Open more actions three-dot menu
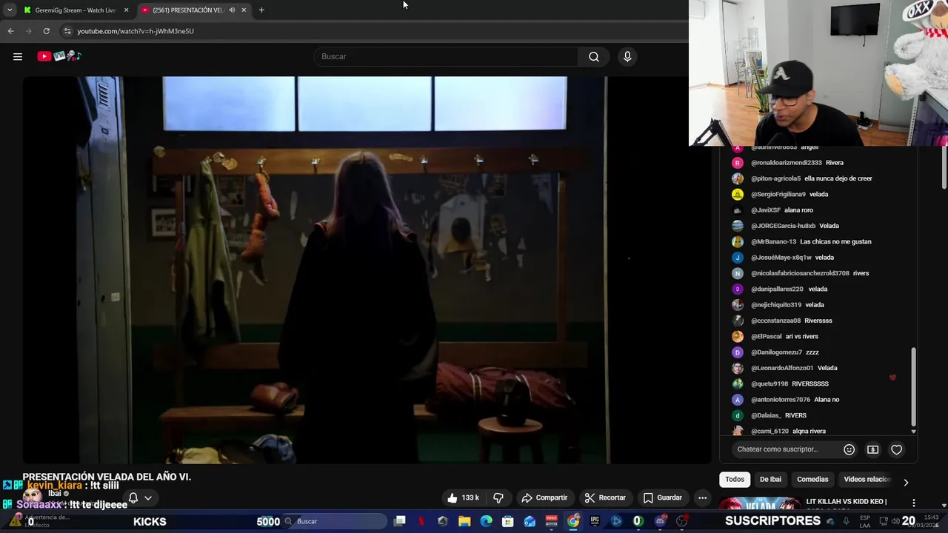This screenshot has height=533, width=948. (702, 497)
